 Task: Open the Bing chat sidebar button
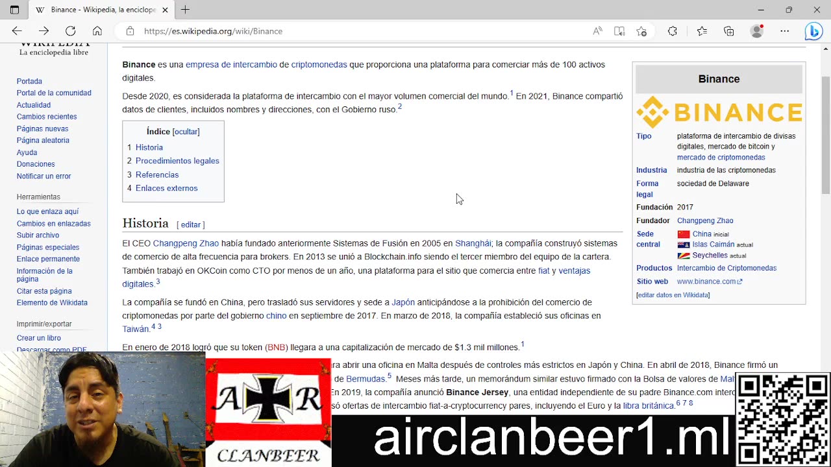coord(813,31)
